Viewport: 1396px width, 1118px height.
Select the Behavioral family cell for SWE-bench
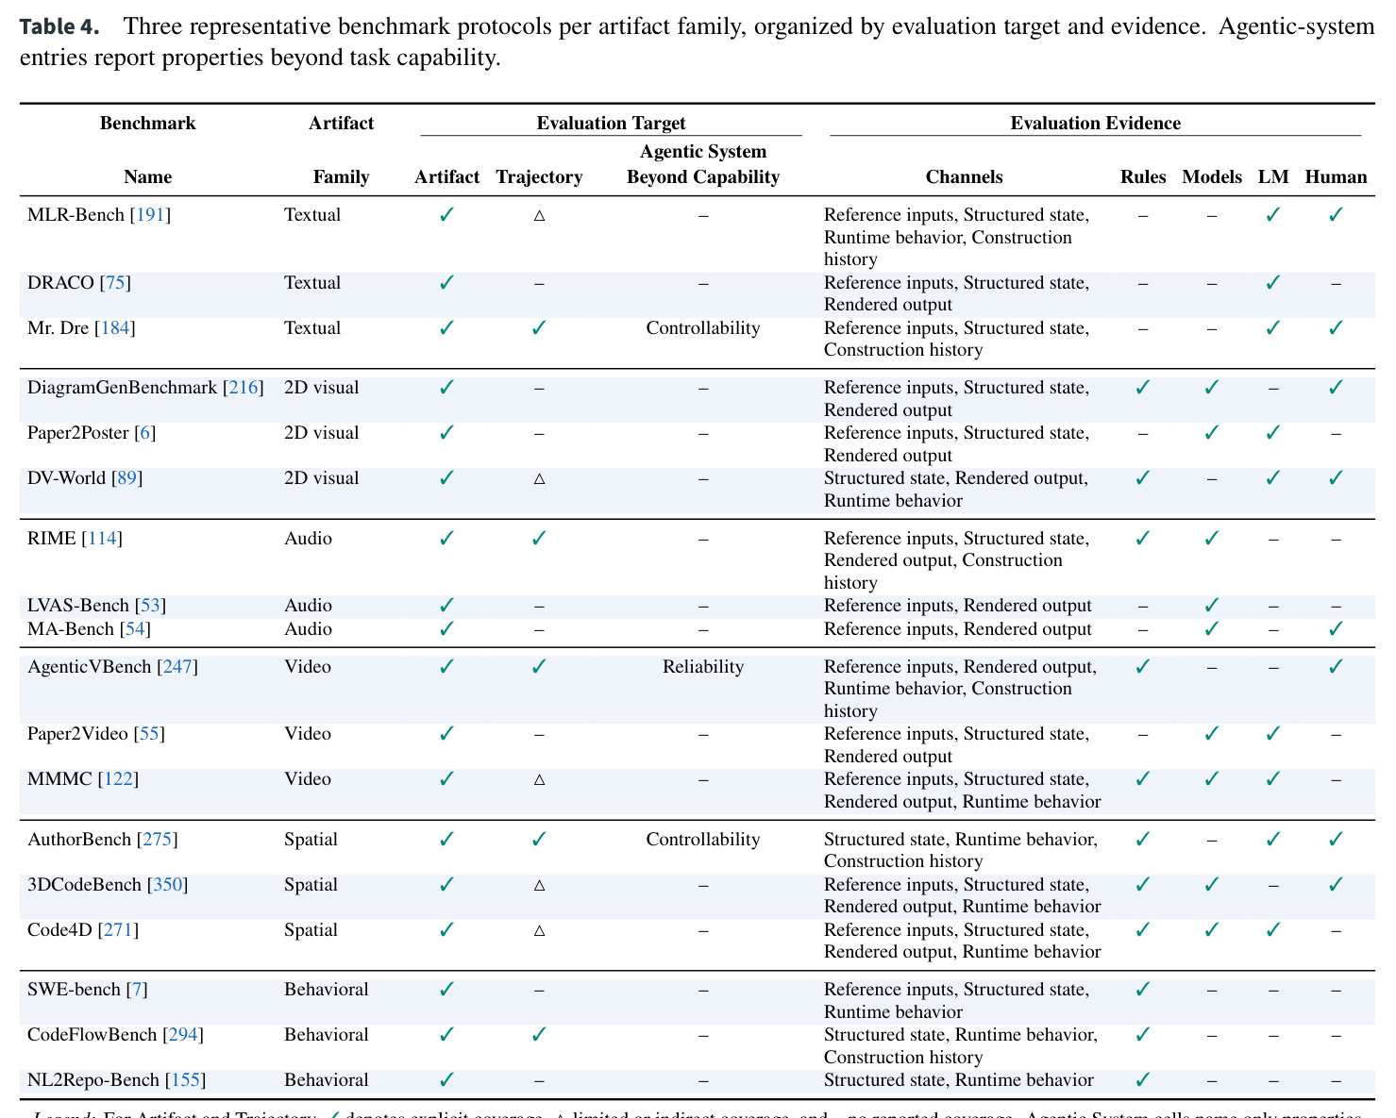pos(327,990)
